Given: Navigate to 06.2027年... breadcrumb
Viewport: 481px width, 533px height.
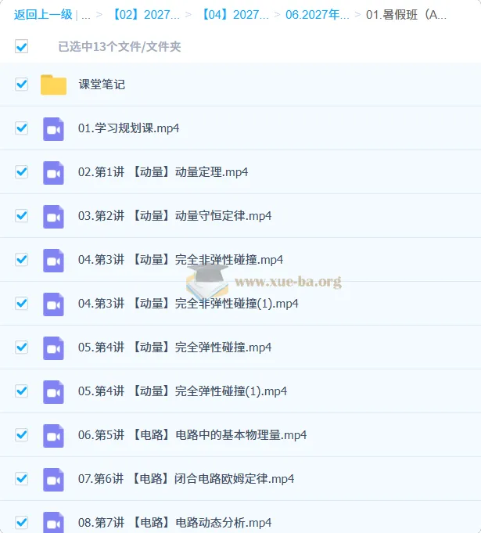Looking at the screenshot, I should (x=318, y=15).
